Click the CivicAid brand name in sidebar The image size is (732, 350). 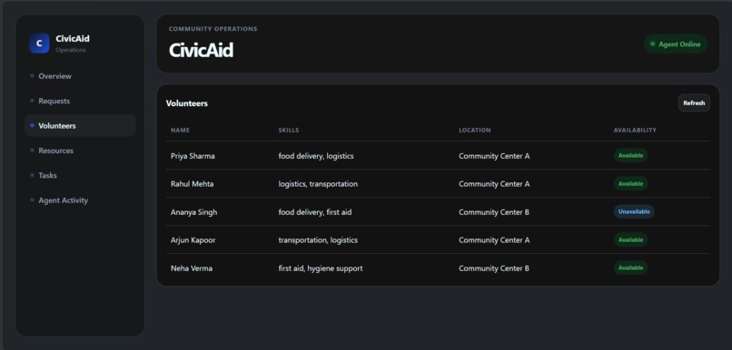[73, 39]
